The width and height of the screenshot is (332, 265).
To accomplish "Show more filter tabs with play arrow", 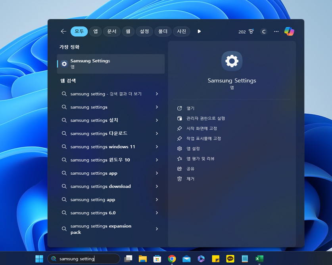I will (199, 32).
